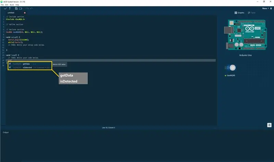
Task: Select the GasMQ60 sensor component icon
Action: point(230,68)
